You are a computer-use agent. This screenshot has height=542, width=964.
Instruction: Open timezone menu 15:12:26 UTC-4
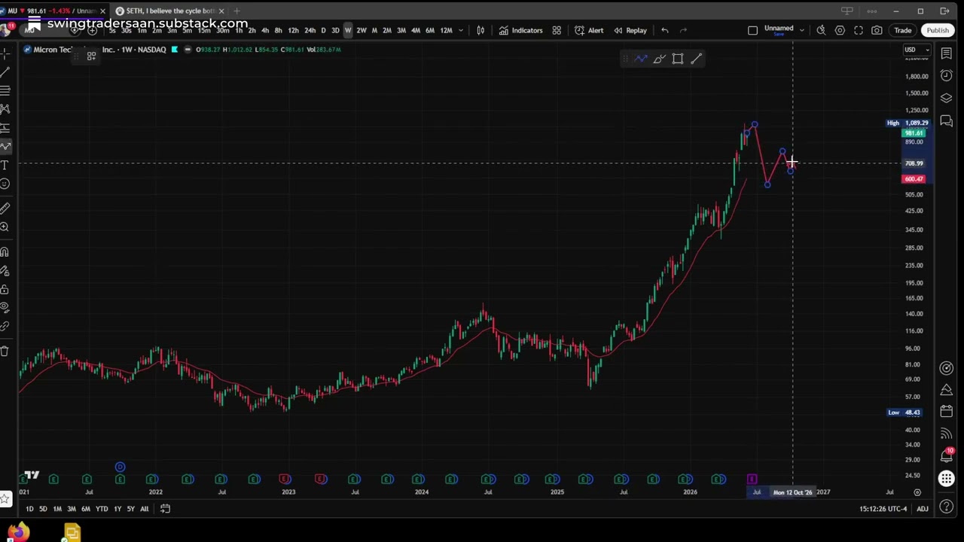point(883,509)
